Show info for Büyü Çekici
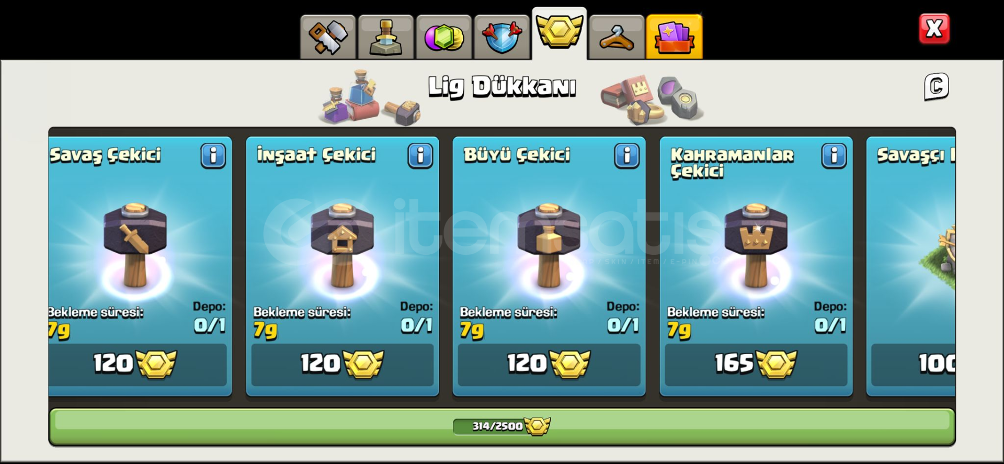 point(627,156)
